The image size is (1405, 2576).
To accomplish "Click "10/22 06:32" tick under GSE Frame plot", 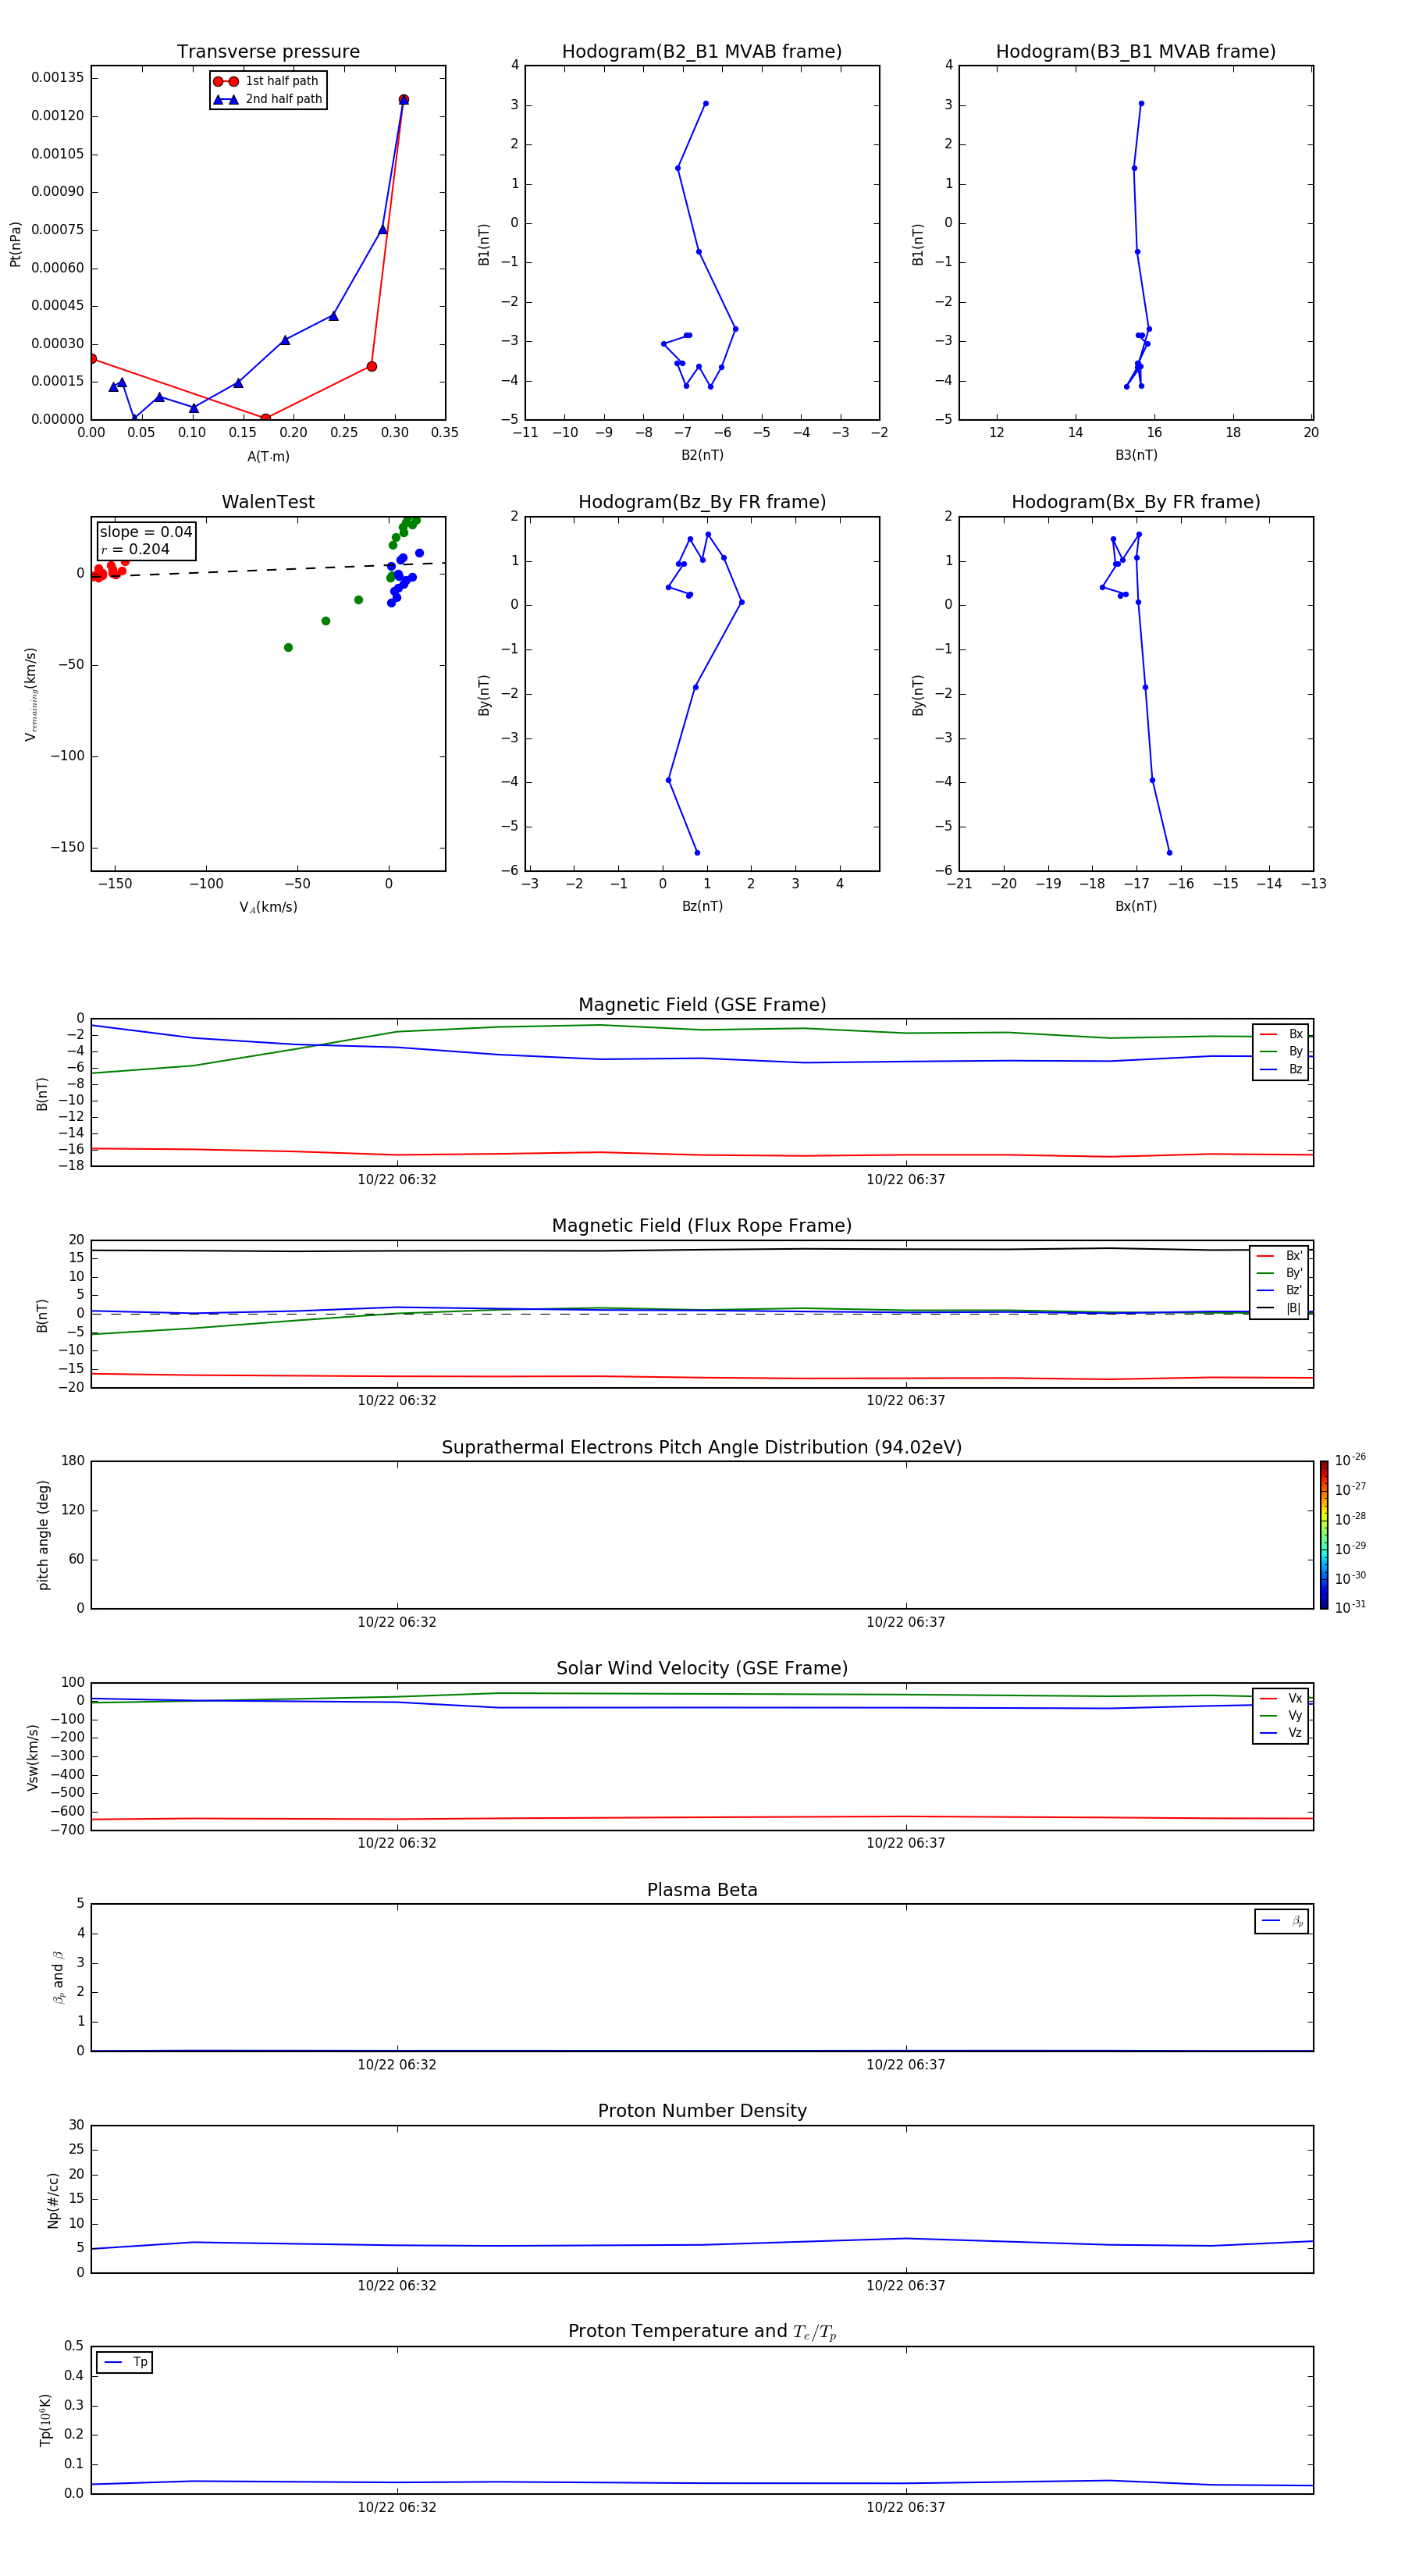I will 397,1180.
